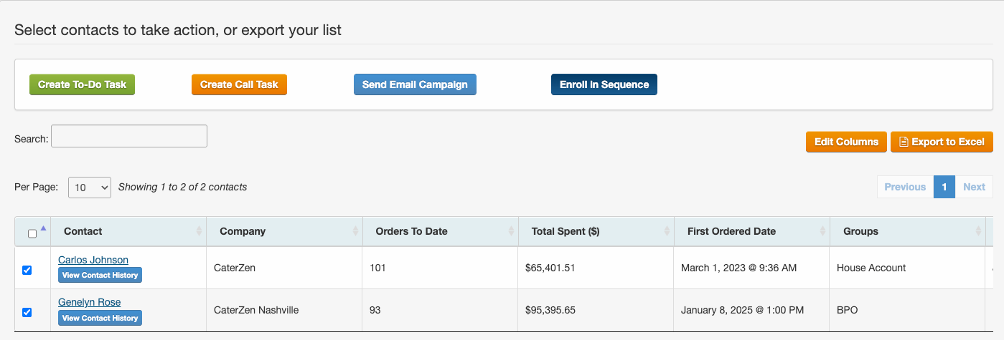Open the Carlos Johnson contact link
Viewport: 1004px width, 340px height.
coord(93,260)
